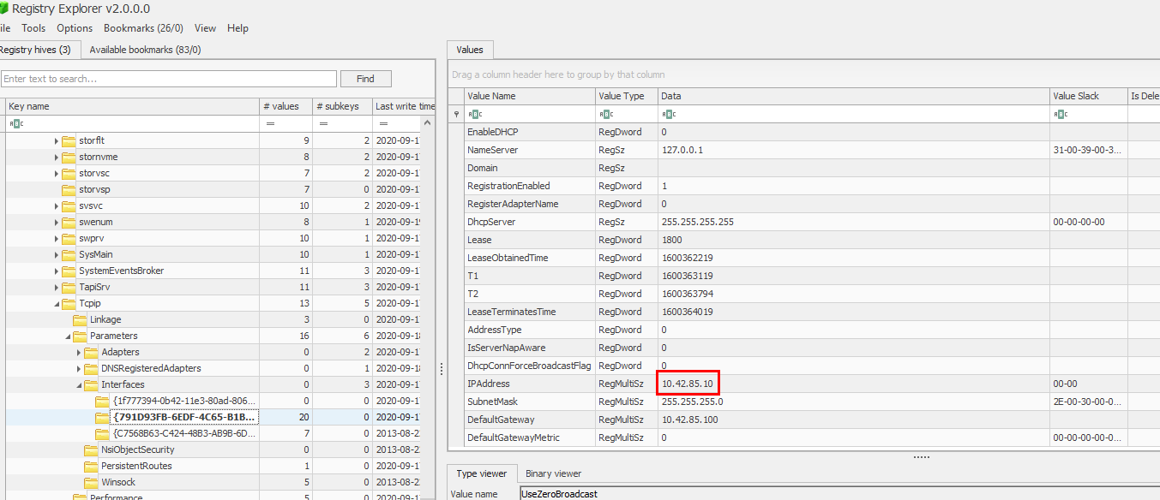Click the Value Slack filter icon

coord(1061,114)
